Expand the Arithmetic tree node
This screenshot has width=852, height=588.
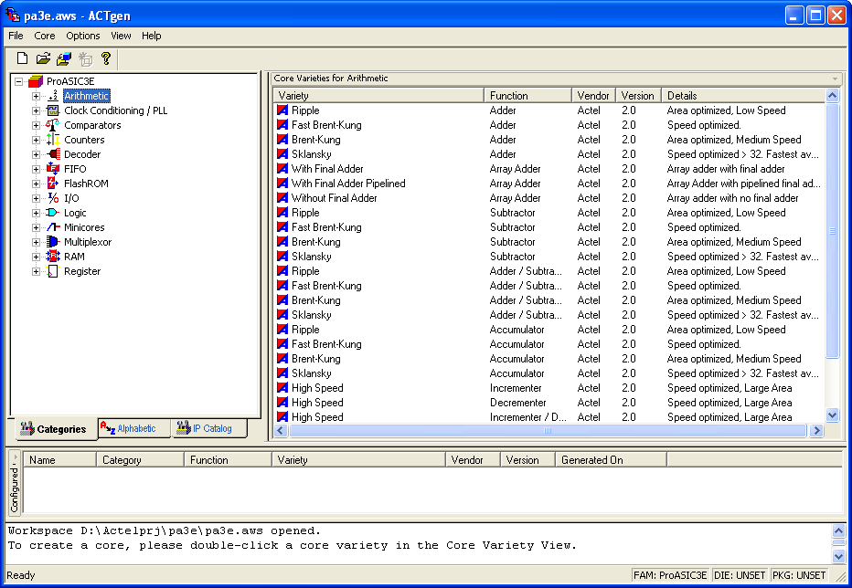36,96
